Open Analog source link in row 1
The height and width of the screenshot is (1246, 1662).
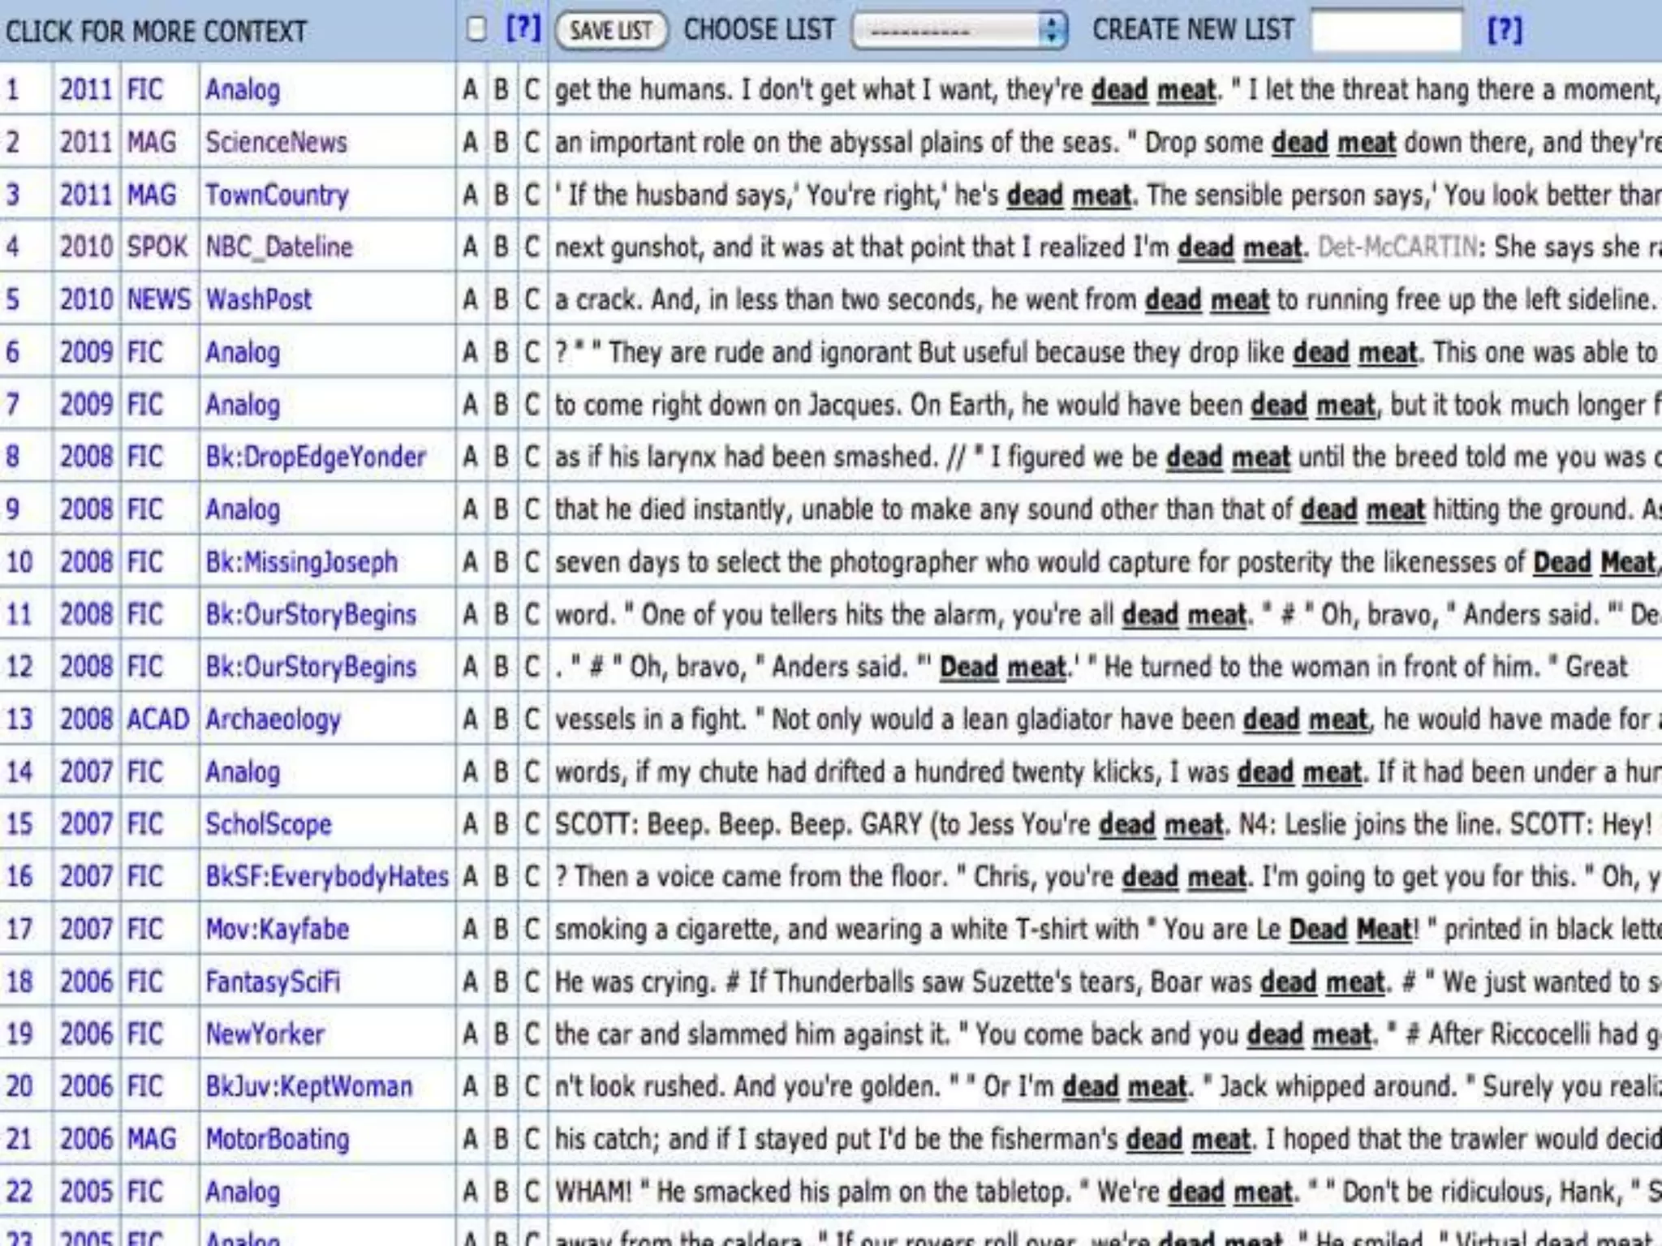tap(243, 89)
